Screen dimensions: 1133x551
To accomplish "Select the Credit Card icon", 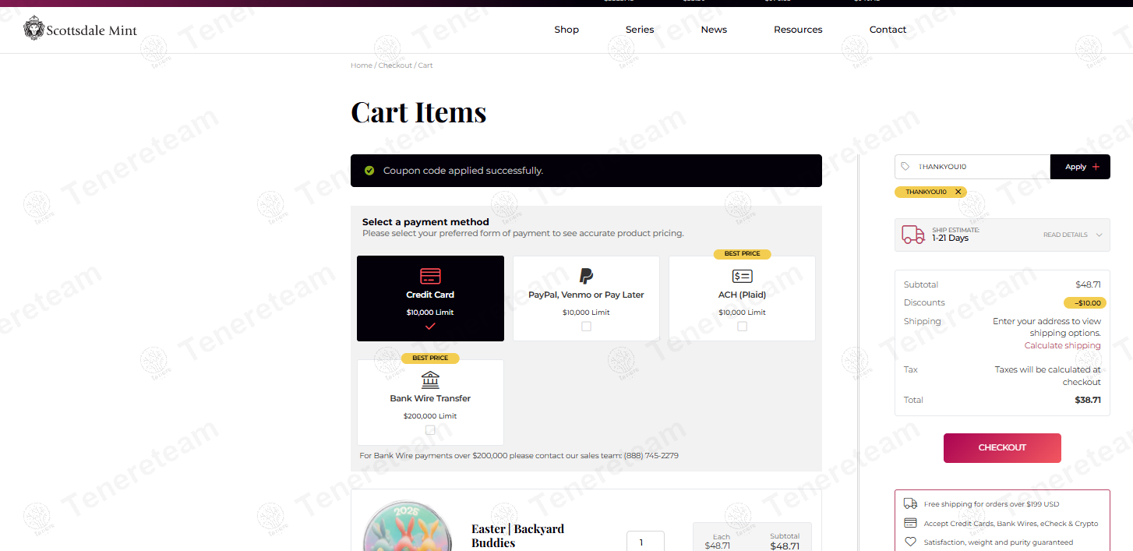I will click(430, 276).
